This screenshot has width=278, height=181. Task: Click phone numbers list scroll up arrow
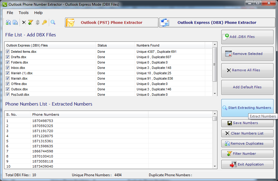point(215,114)
